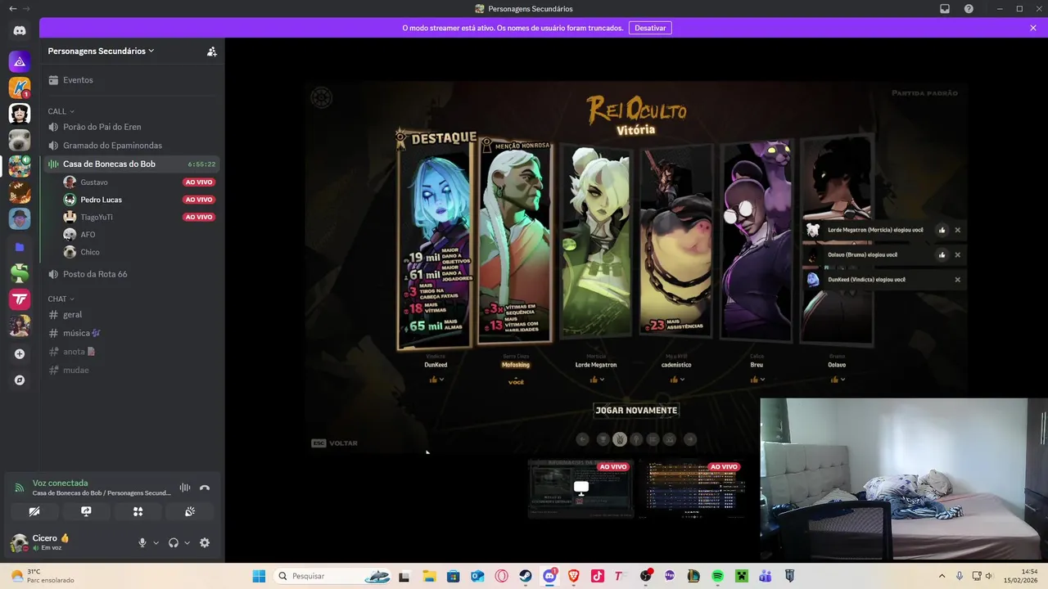Like DunKeed with thumbs-up icon
Image resolution: width=1048 pixels, height=589 pixels.
434,380
